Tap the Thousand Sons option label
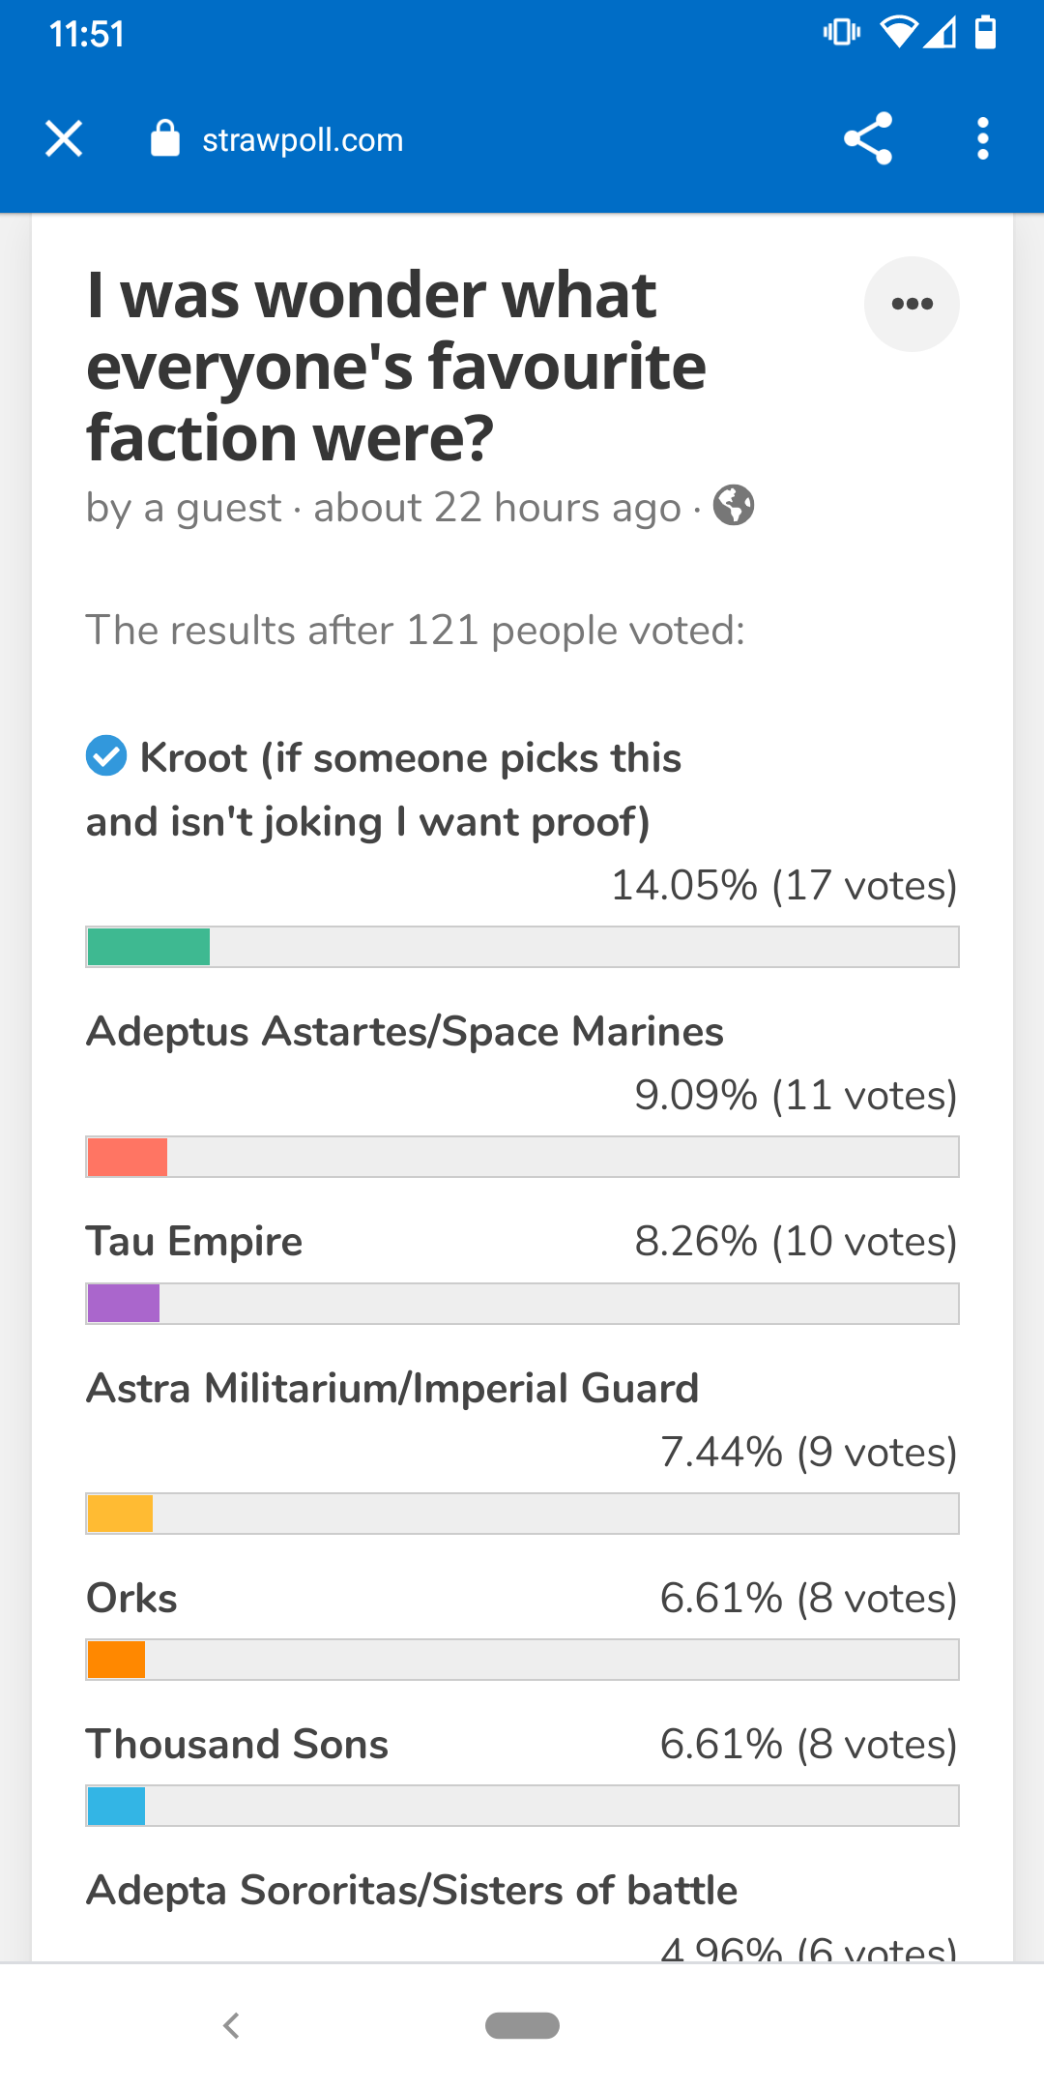Viewport: 1044px width, 2089px height. (237, 1745)
